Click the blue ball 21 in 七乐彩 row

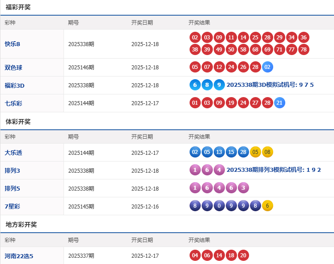click(x=279, y=103)
